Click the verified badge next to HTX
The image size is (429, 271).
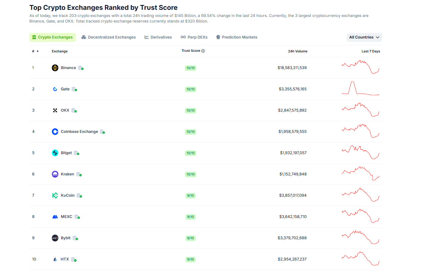click(x=74, y=260)
